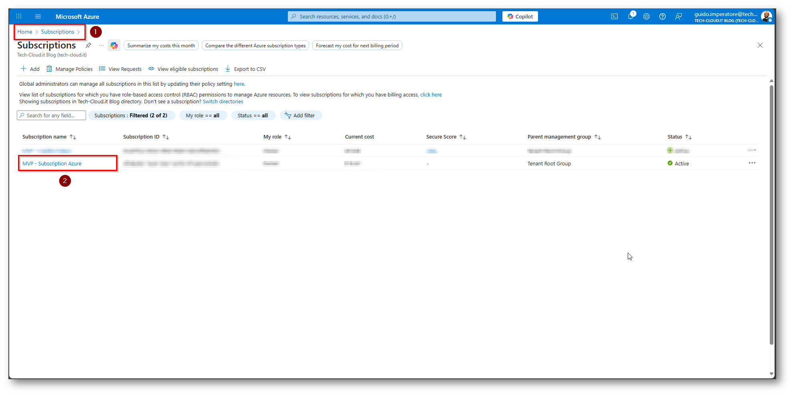Click the feedback icon in header

[679, 16]
